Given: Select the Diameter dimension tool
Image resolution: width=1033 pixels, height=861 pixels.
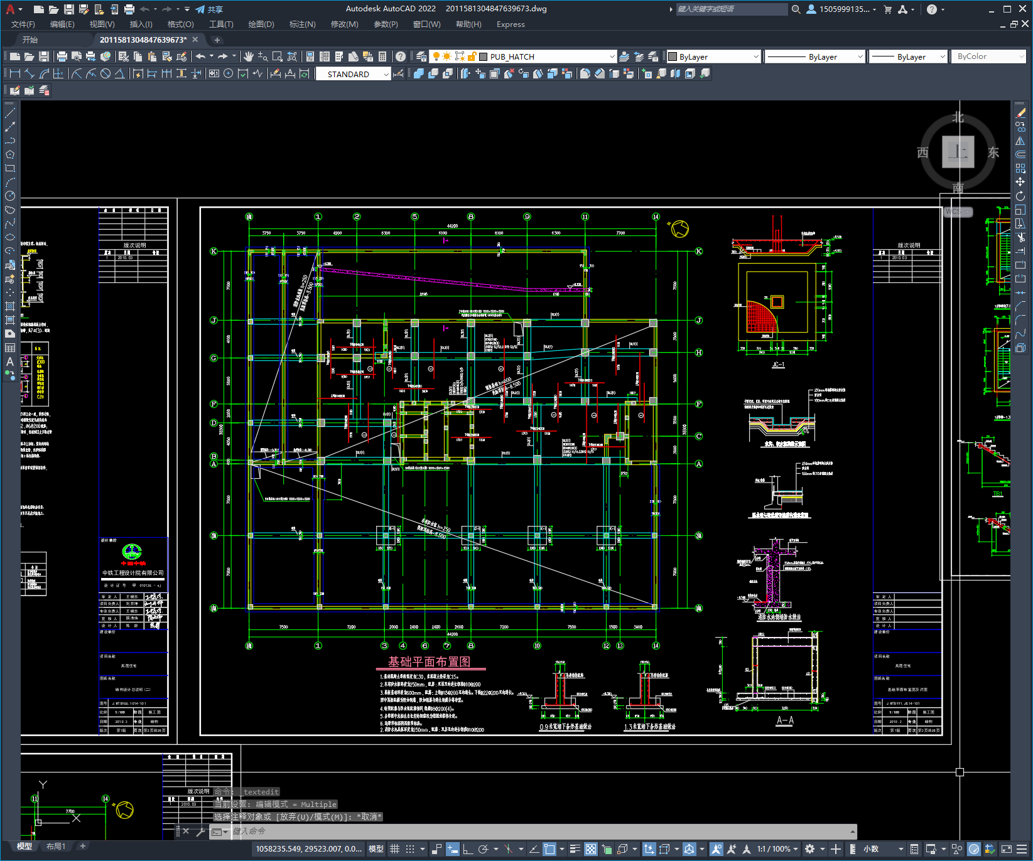Looking at the screenshot, I should [105, 73].
